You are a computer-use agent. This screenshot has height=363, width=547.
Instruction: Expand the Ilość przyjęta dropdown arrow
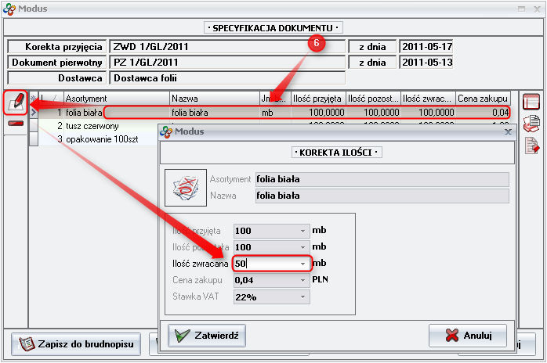click(302, 231)
